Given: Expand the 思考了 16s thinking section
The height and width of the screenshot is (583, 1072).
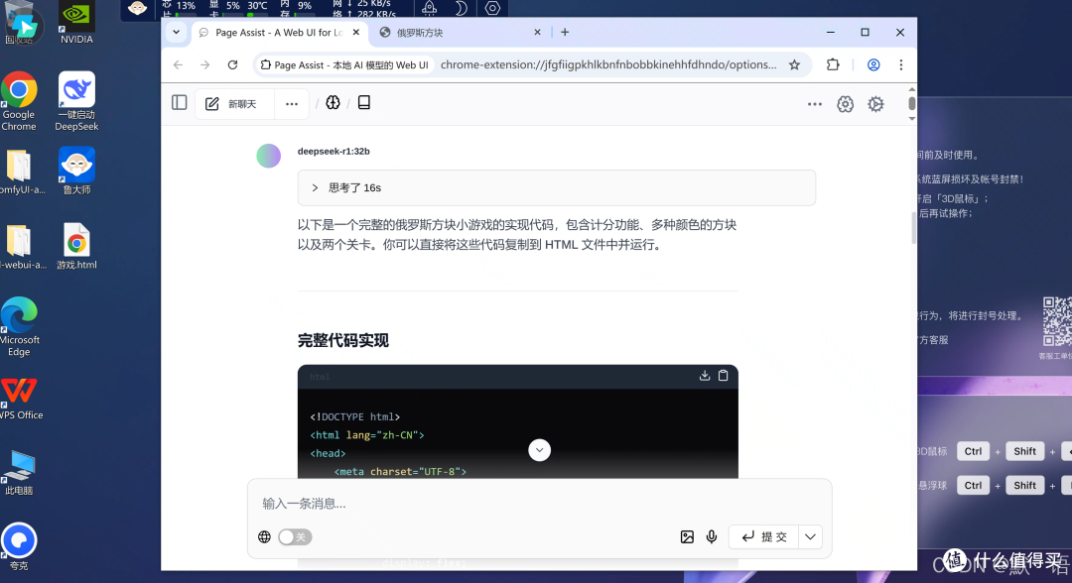Looking at the screenshot, I should click(557, 187).
